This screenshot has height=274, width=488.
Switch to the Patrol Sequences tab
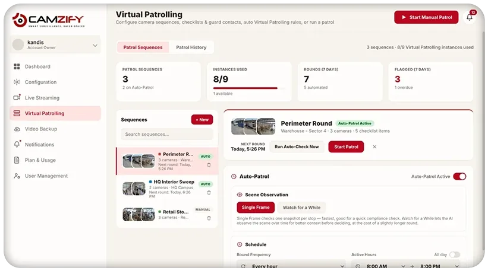(x=143, y=47)
